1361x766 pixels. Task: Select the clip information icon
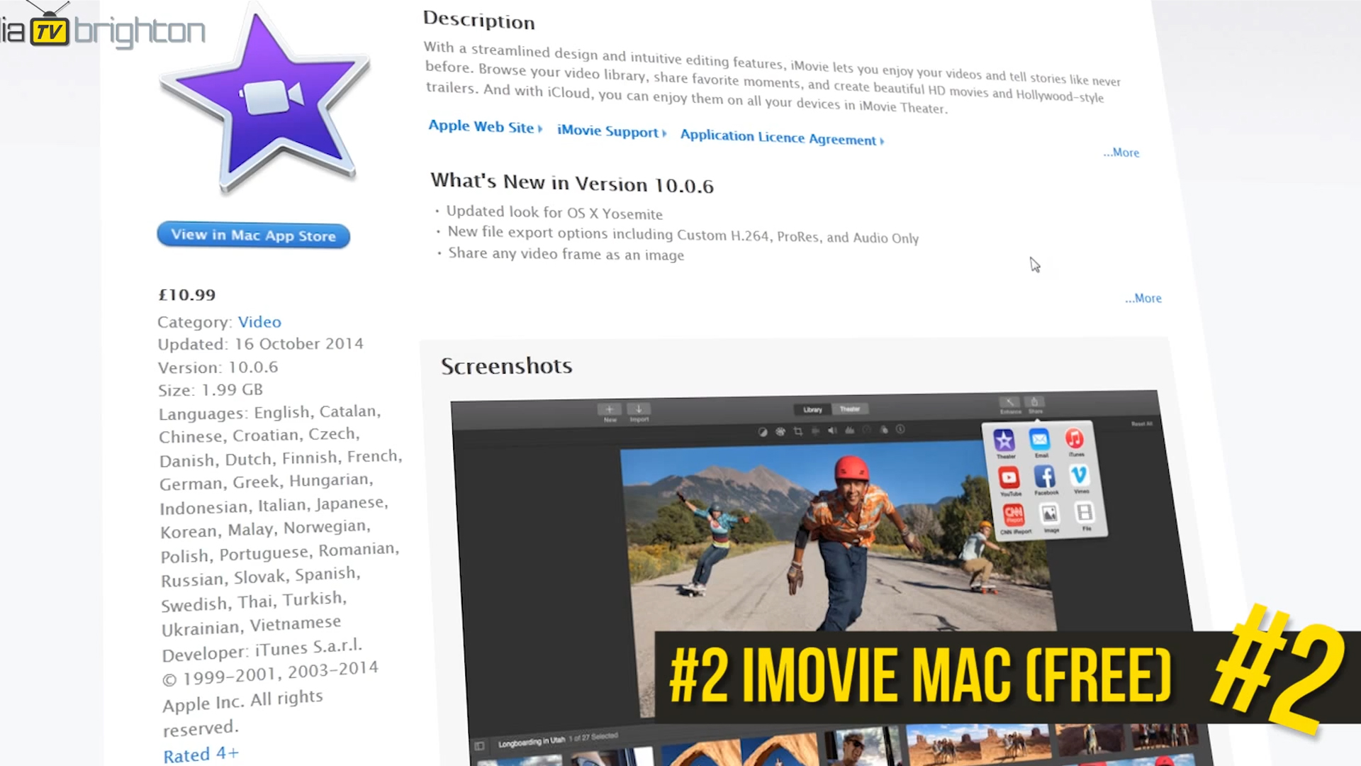[x=900, y=429]
